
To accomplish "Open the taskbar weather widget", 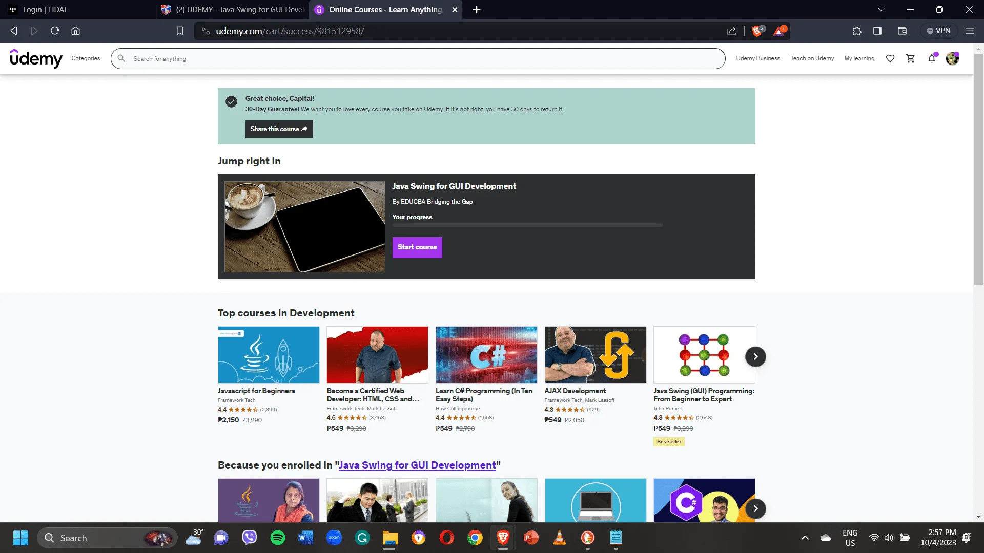I will click(195, 538).
